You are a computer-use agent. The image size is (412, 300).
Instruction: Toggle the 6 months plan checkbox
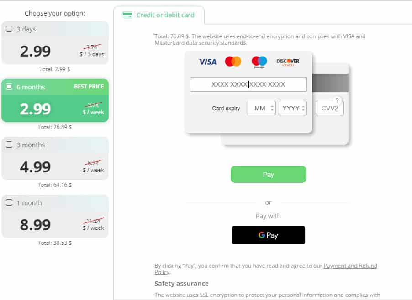pos(9,87)
